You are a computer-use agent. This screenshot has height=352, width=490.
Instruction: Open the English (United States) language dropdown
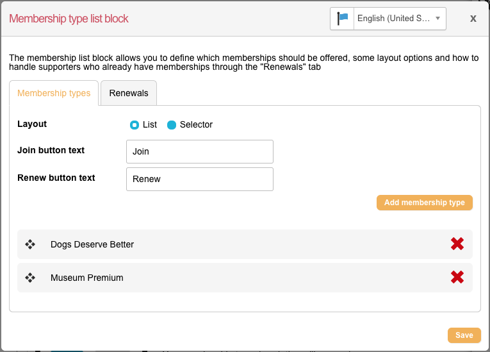(x=394, y=19)
